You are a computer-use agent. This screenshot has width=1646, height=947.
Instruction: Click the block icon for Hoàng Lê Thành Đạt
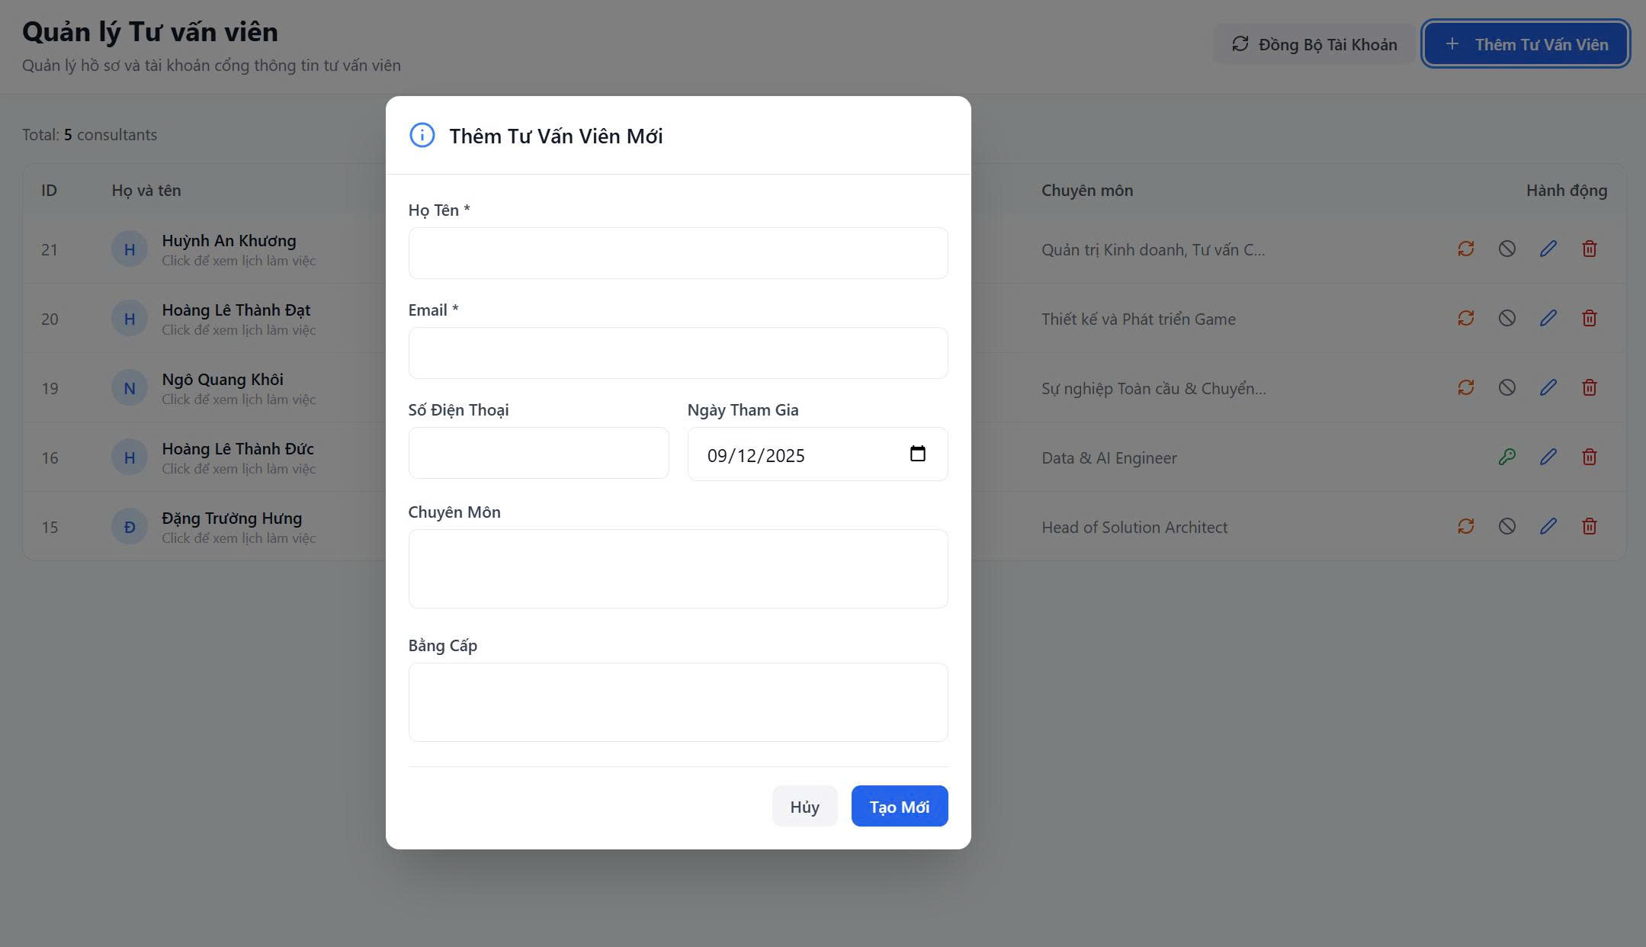[1506, 319]
